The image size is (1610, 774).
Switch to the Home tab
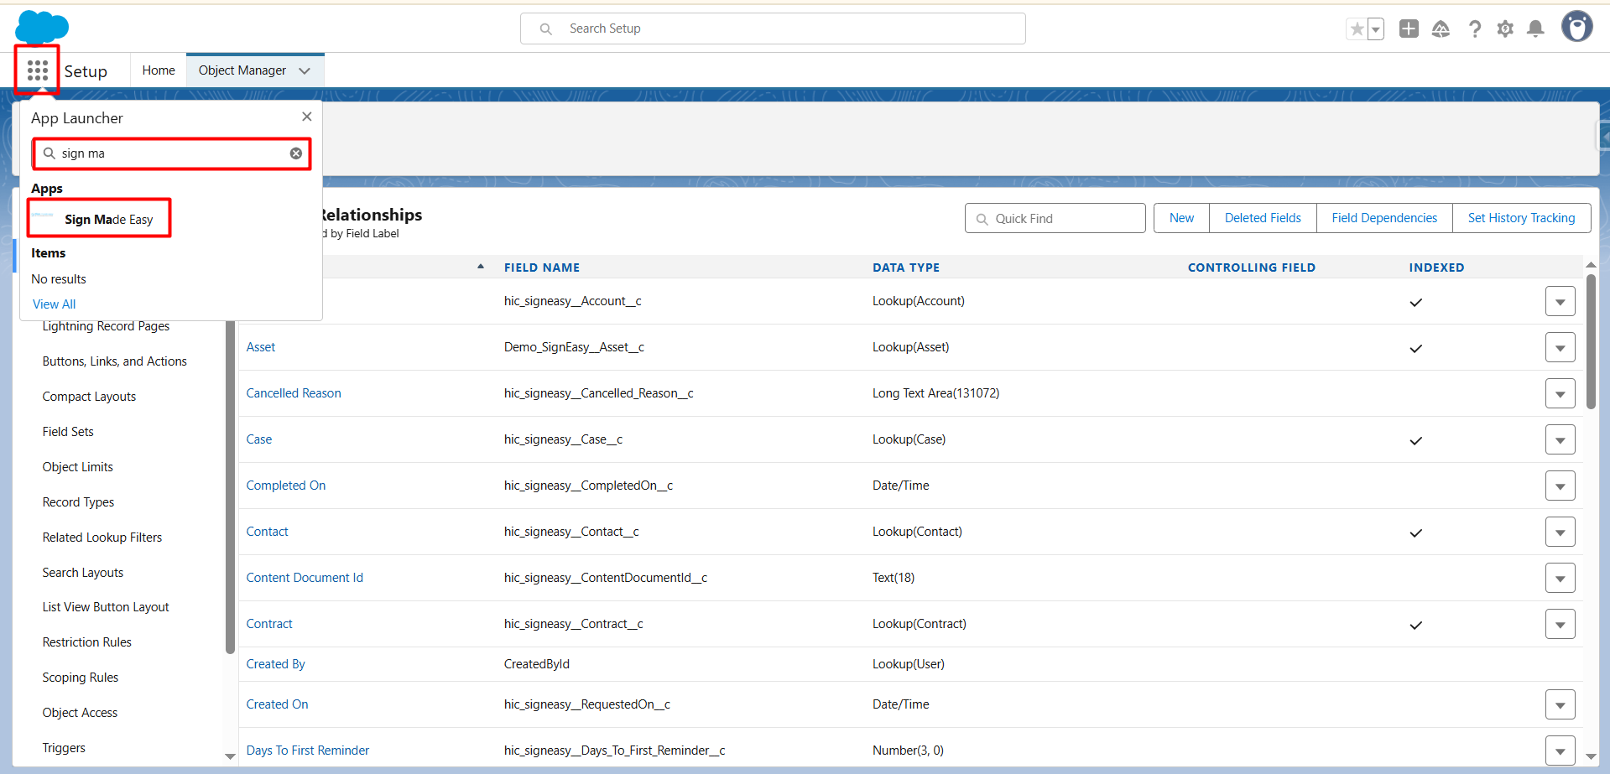coord(159,70)
